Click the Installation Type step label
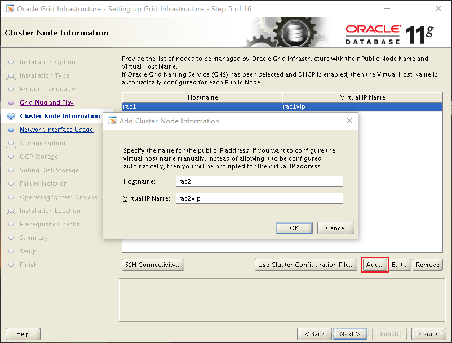Screen dimensions: 452x343 (x=44, y=75)
